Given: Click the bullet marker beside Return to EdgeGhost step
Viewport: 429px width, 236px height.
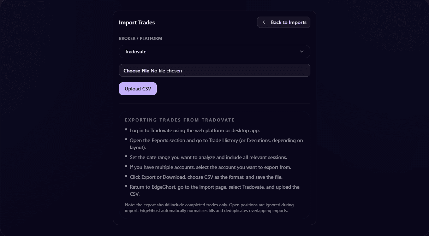Looking at the screenshot, I should [126, 186].
